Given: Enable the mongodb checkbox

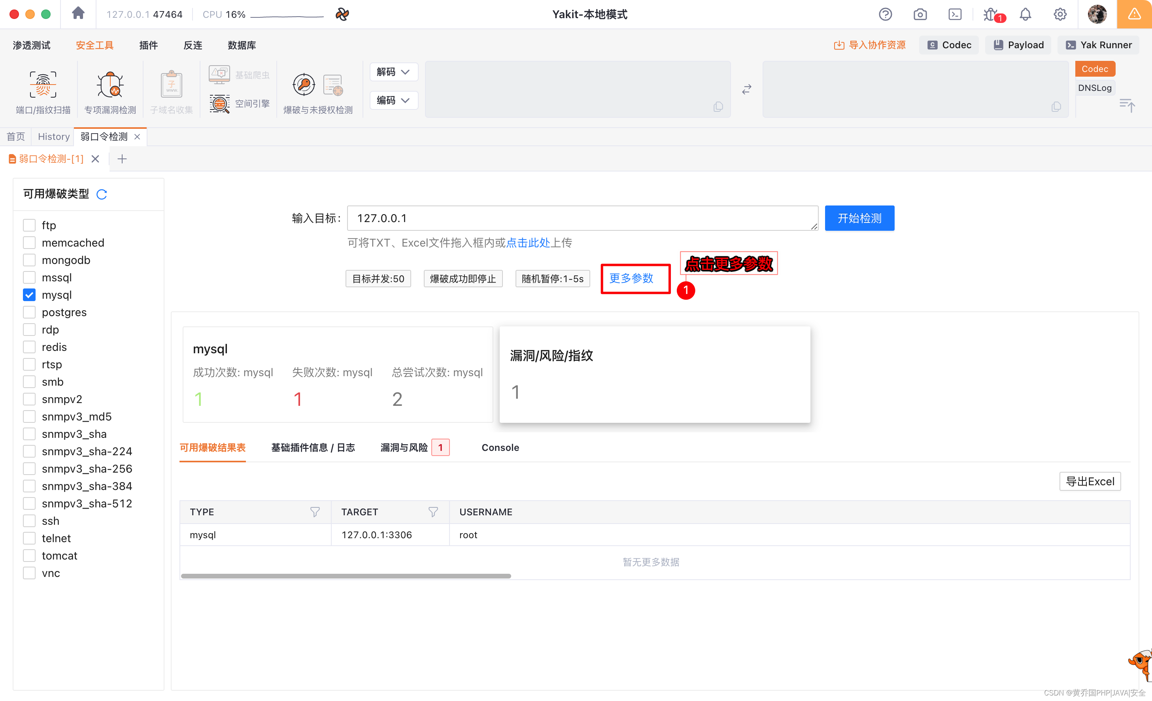Looking at the screenshot, I should (x=29, y=260).
